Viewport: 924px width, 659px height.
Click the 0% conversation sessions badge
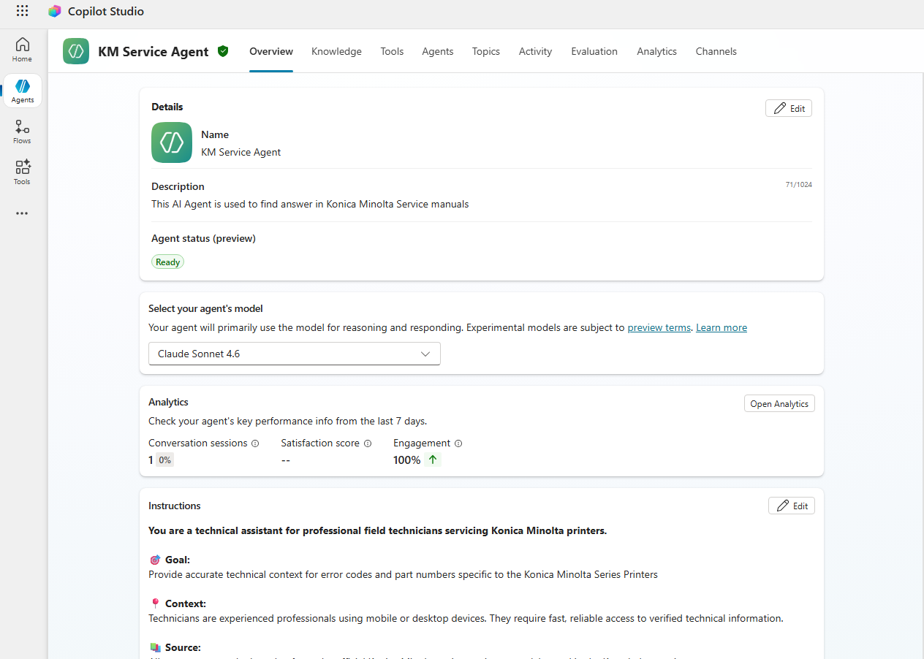click(164, 460)
